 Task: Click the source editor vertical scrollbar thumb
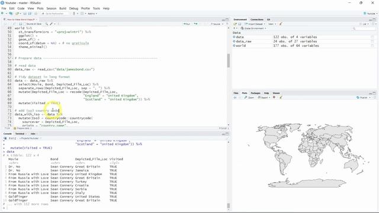click(x=229, y=60)
